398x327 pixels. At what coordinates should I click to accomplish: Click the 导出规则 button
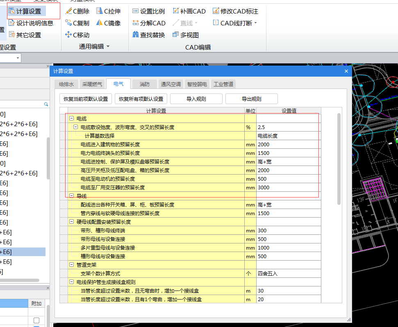[252, 99]
